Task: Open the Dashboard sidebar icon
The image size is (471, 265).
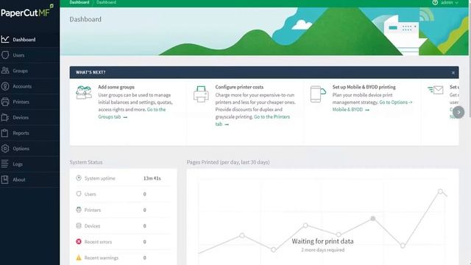Action: [x=5, y=39]
